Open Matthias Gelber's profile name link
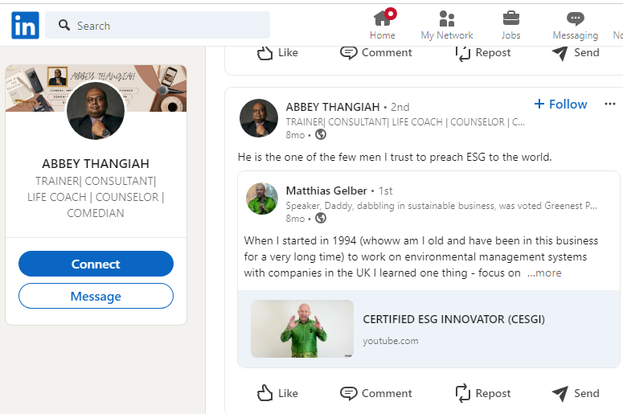Screen dimensions: 623x414 tap(326, 191)
